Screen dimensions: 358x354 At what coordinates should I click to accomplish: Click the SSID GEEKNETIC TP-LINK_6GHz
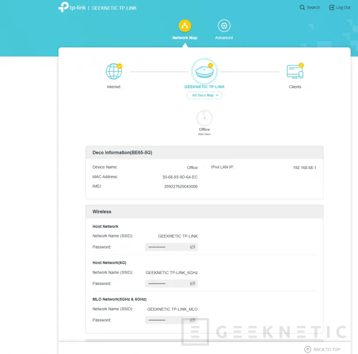[172, 273]
